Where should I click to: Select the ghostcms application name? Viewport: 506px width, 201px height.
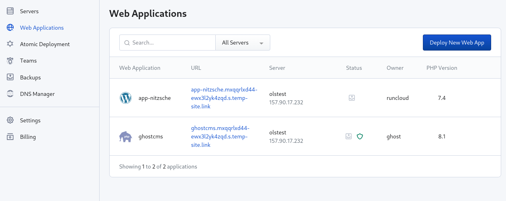tap(150, 136)
